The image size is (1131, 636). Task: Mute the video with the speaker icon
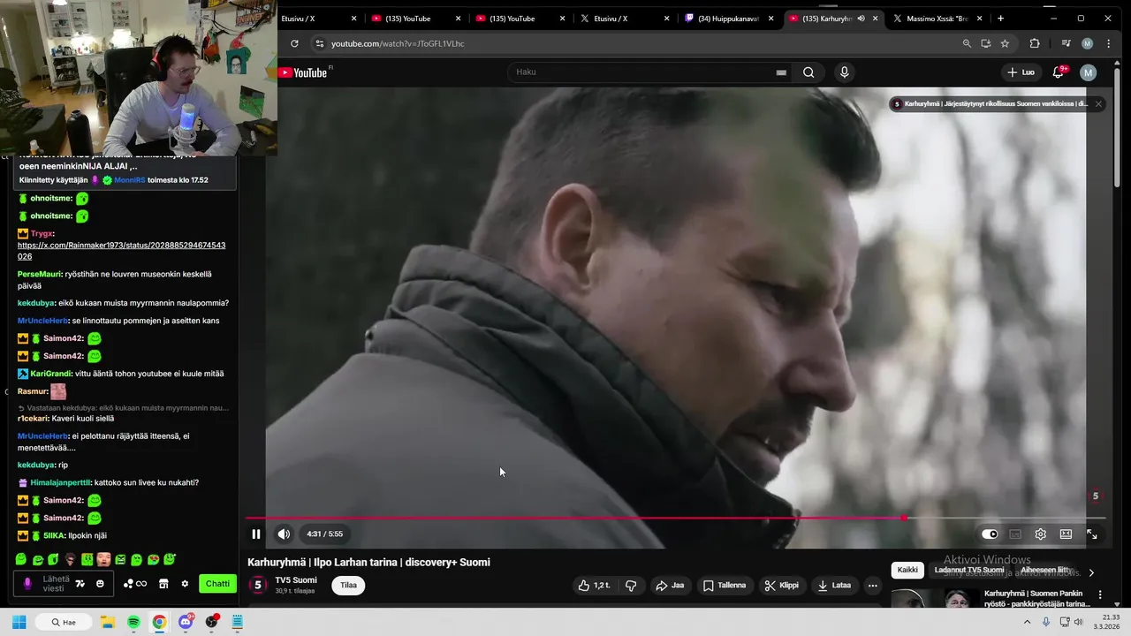coord(284,534)
